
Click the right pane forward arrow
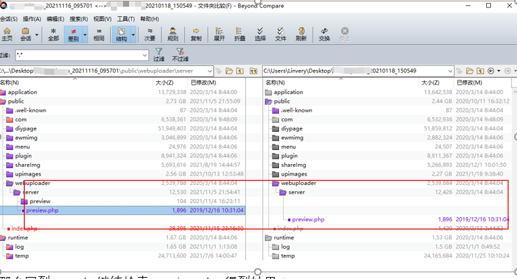pos(508,71)
